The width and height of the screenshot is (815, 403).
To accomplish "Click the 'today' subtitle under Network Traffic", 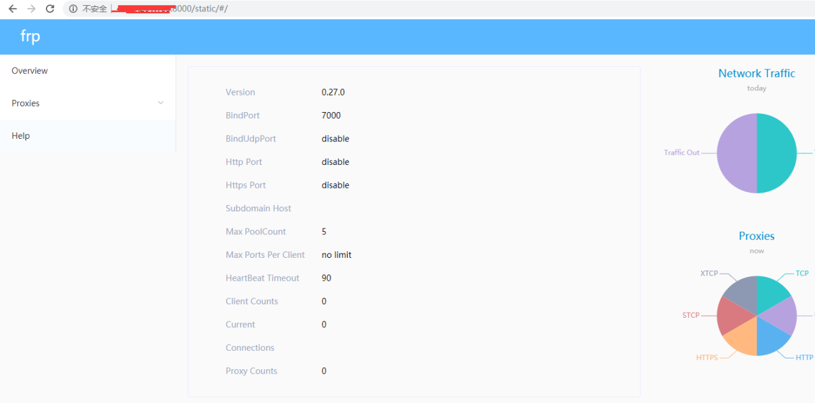I will click(756, 88).
